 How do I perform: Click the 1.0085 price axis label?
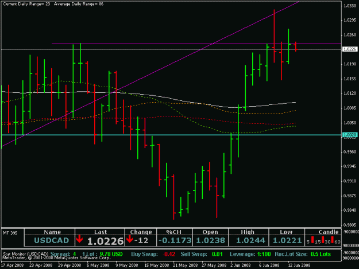point(350,108)
